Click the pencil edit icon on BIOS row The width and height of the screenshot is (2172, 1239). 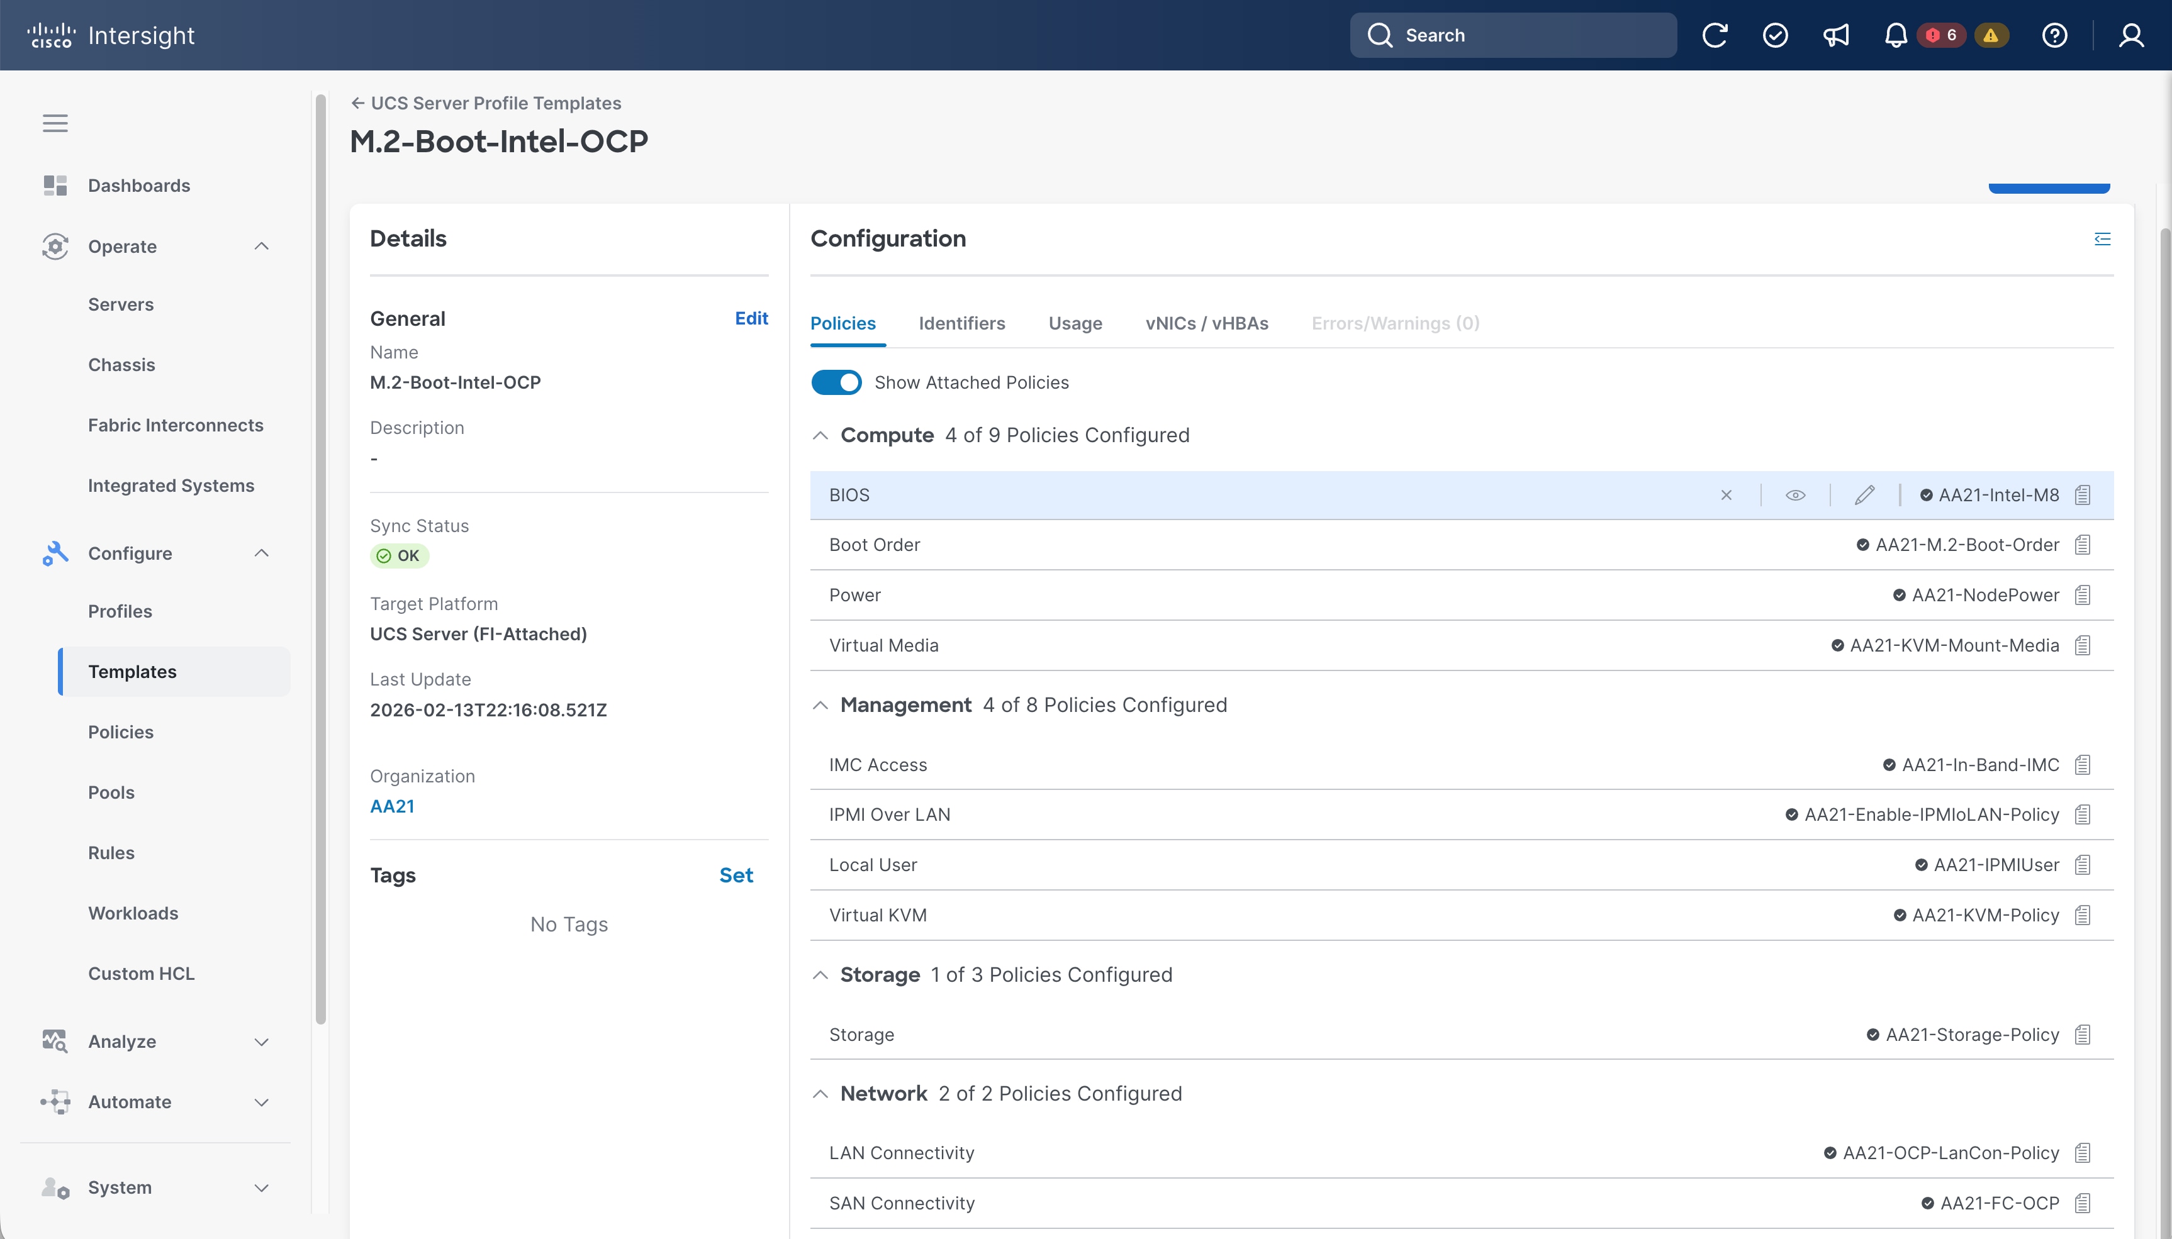coord(1865,495)
